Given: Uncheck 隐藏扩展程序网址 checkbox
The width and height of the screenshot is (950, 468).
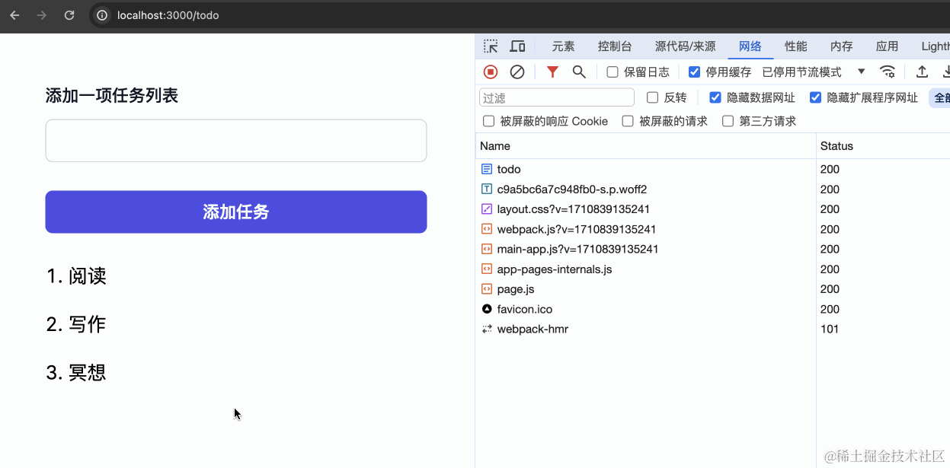Looking at the screenshot, I should pyautogui.click(x=815, y=97).
